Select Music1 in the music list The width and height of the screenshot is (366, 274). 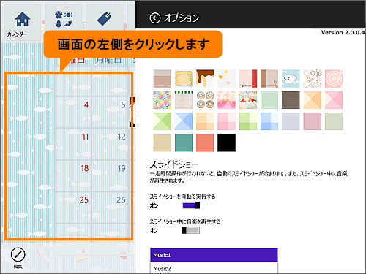(214, 255)
